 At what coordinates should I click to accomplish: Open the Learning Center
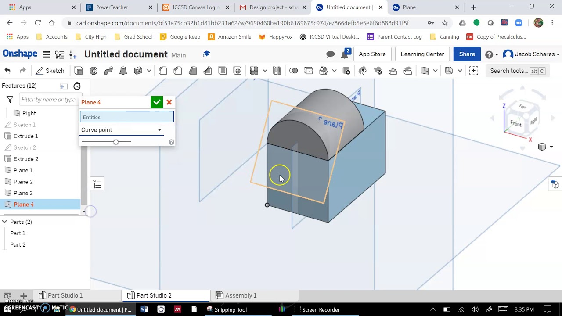coord(422,54)
